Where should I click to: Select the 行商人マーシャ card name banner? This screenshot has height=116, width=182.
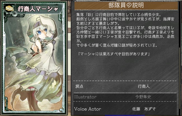pyautogui.click(x=38, y=9)
